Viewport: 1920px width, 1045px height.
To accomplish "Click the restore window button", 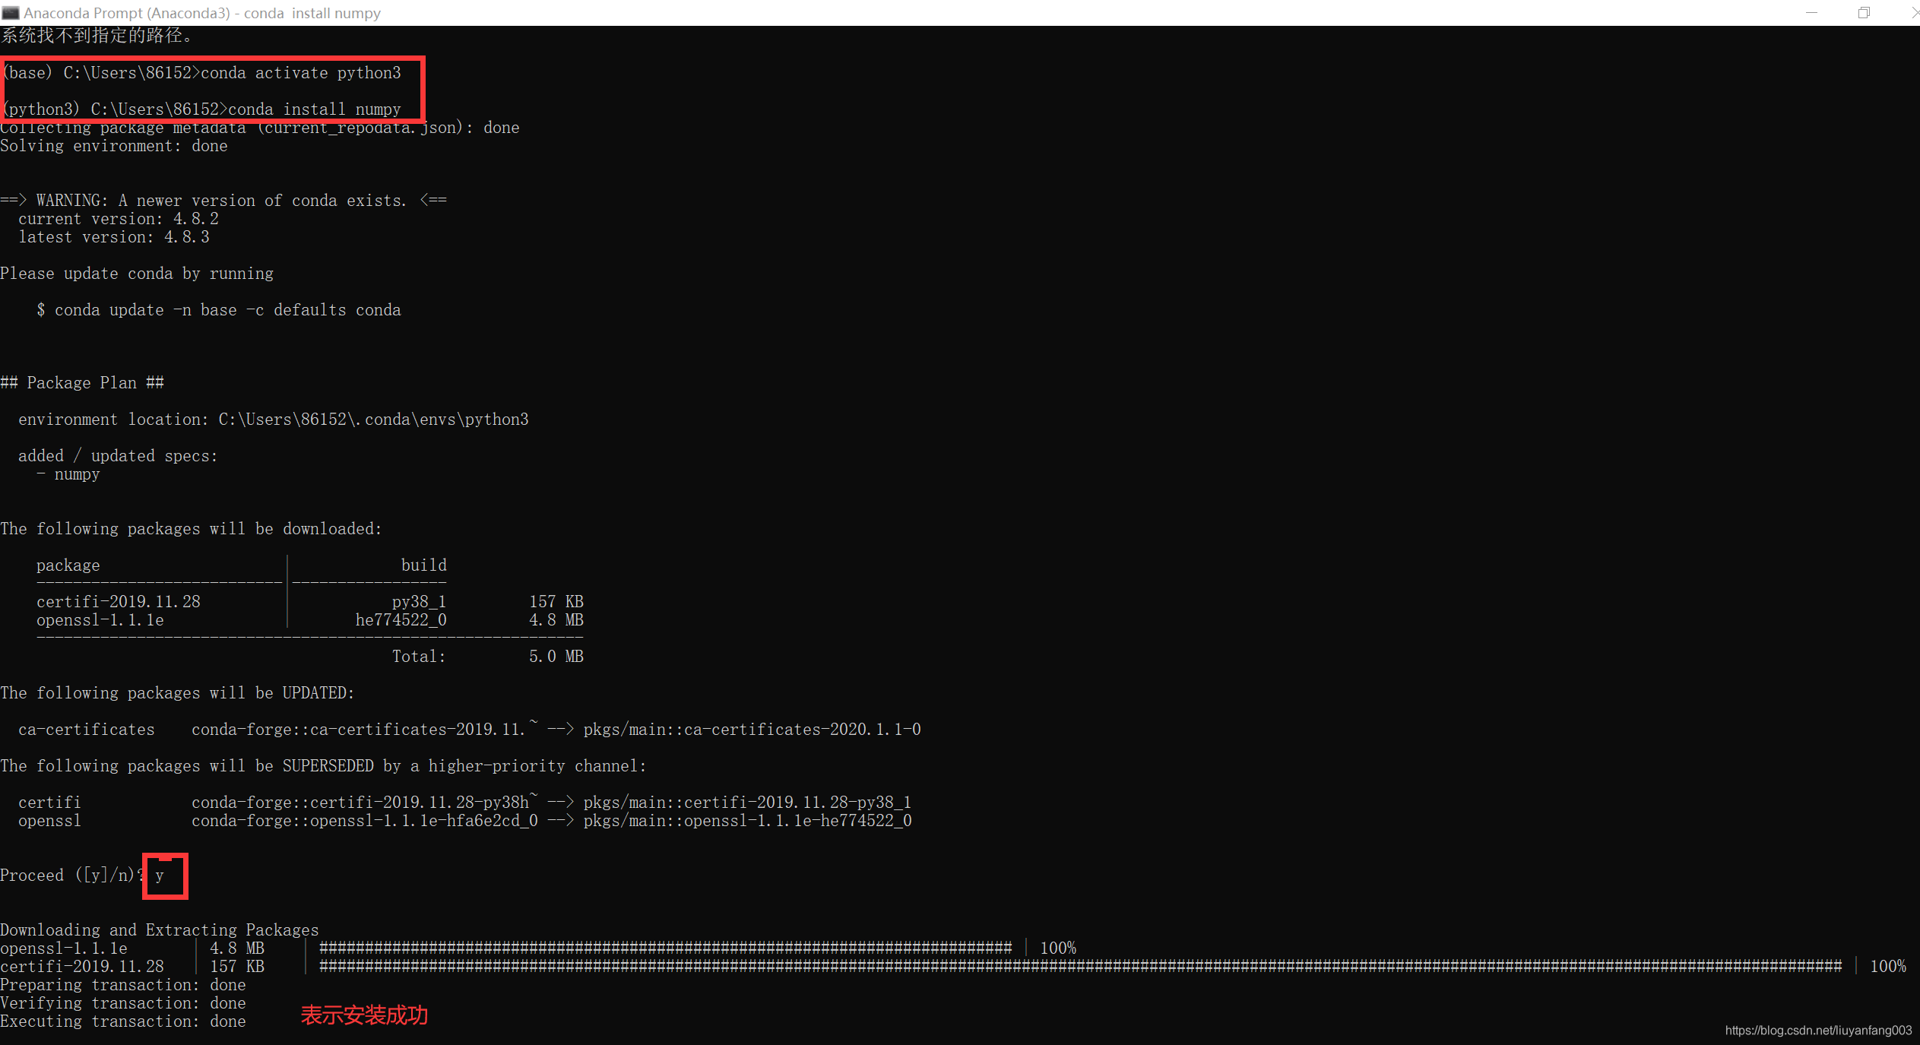I will pos(1864,13).
